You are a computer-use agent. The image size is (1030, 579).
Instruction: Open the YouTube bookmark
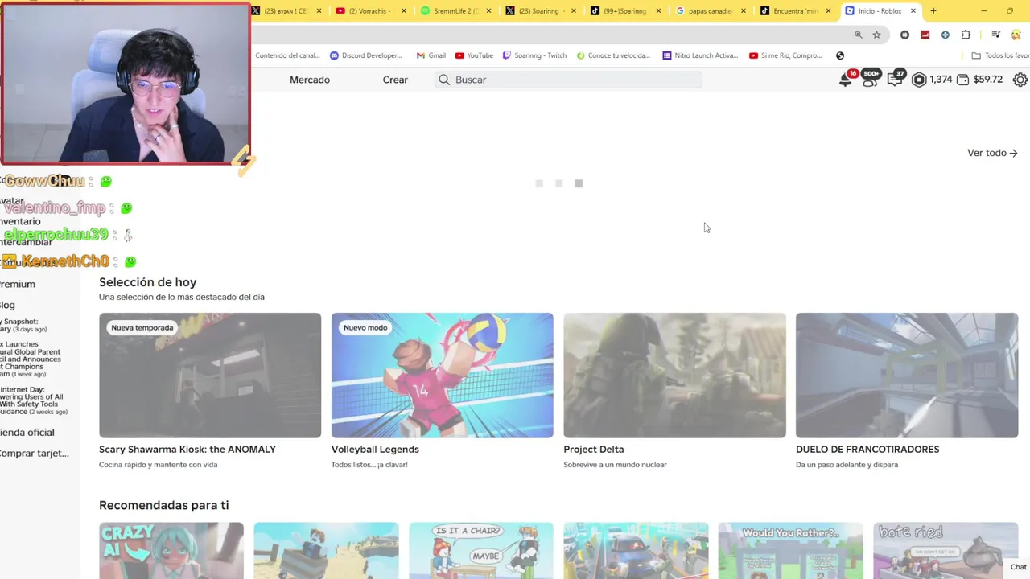coord(474,55)
